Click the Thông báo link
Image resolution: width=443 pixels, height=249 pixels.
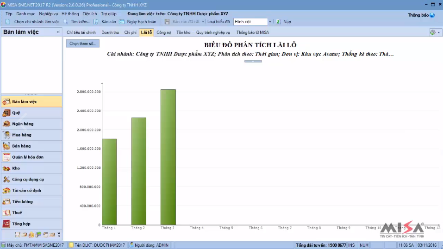point(418,15)
